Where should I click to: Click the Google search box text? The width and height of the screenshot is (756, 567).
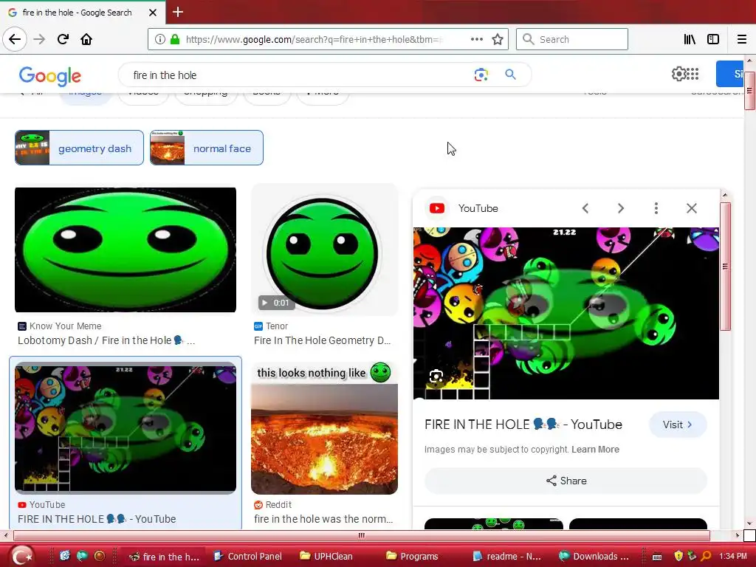click(x=165, y=75)
